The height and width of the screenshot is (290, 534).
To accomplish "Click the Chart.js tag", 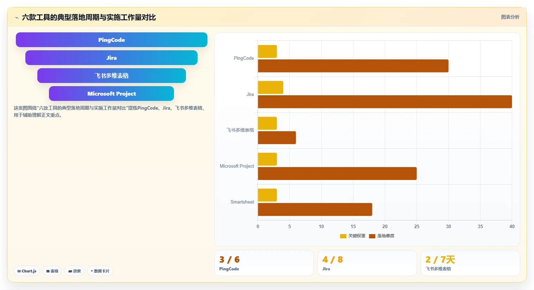I will [27, 271].
